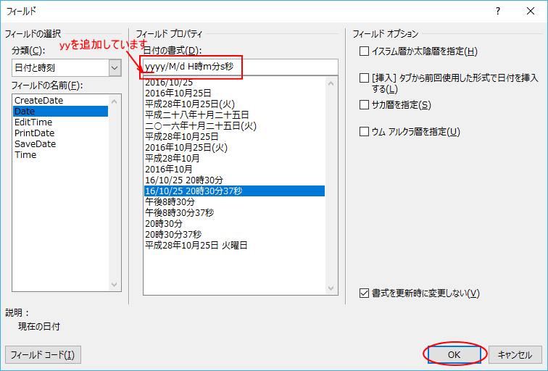Click down arrow of field names scrollbar
The image size is (548, 371).
(x=114, y=284)
